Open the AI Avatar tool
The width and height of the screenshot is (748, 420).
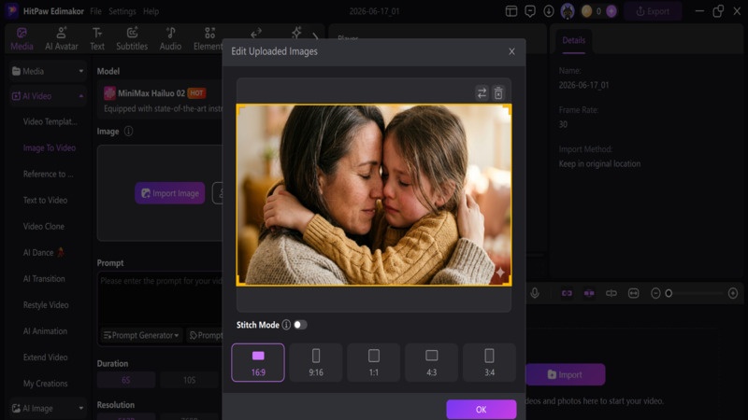(x=62, y=38)
